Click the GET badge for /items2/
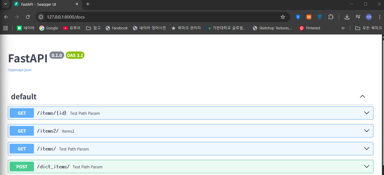 [x=22, y=131]
